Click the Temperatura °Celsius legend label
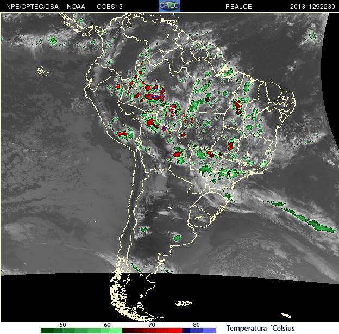This screenshot has height=334, width=339. (261, 329)
